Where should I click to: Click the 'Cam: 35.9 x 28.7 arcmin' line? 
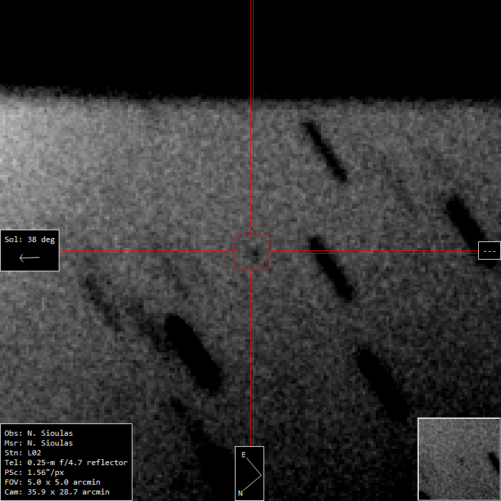coord(57,492)
